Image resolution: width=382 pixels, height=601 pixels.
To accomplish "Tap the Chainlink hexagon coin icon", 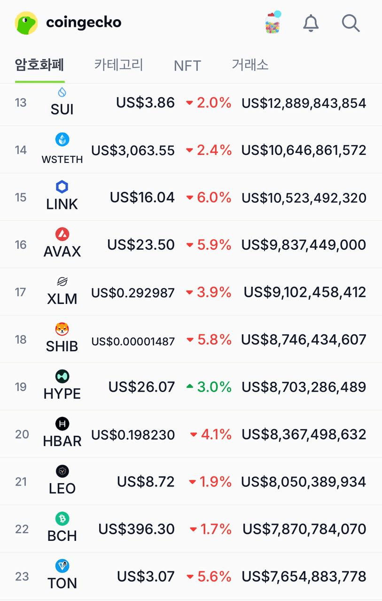I will pyautogui.click(x=62, y=187).
